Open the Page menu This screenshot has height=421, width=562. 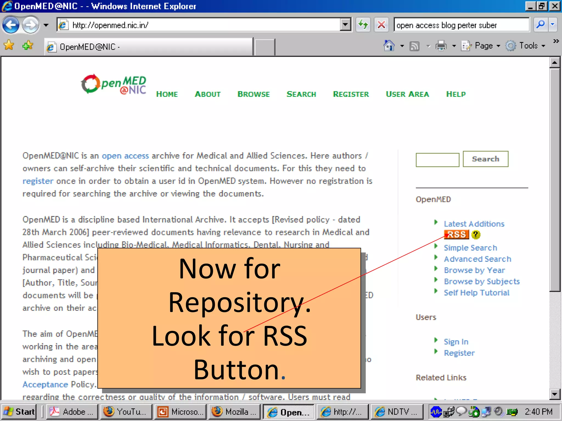(481, 46)
